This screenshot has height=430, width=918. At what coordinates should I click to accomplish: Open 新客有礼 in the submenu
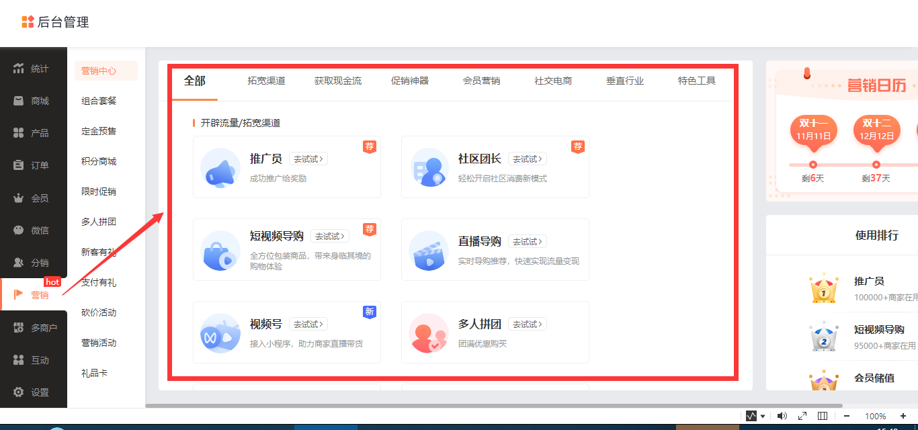pos(99,252)
